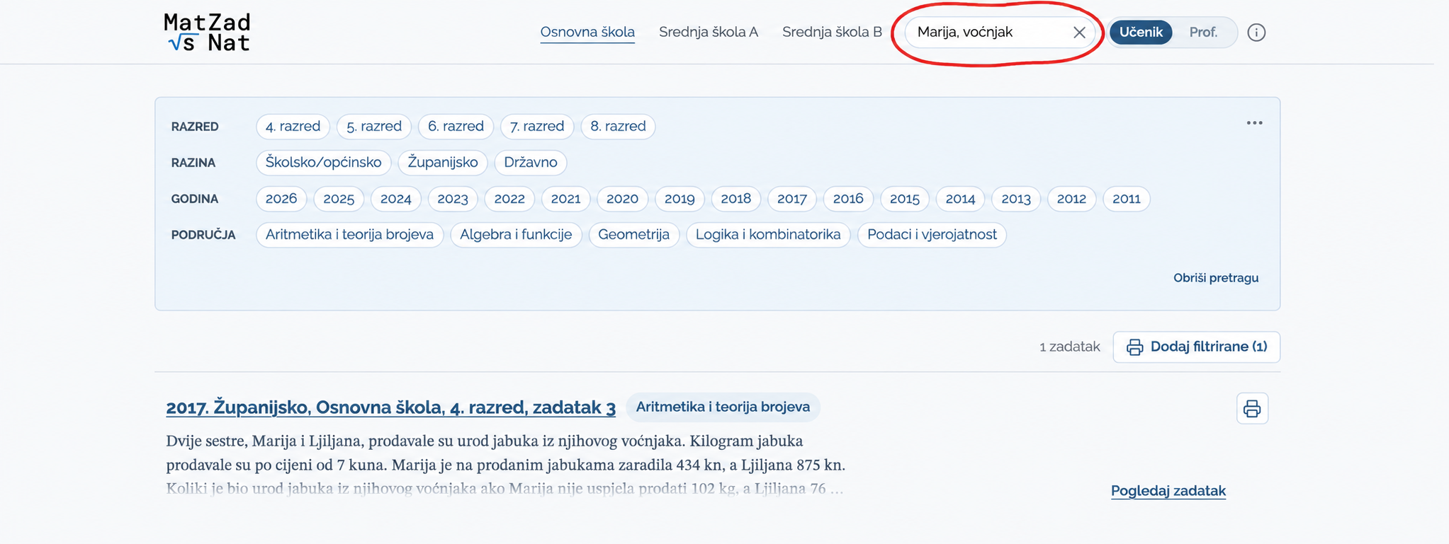Screen dimensions: 1449x544
Task: Filter by year 2025
Action: coord(339,199)
